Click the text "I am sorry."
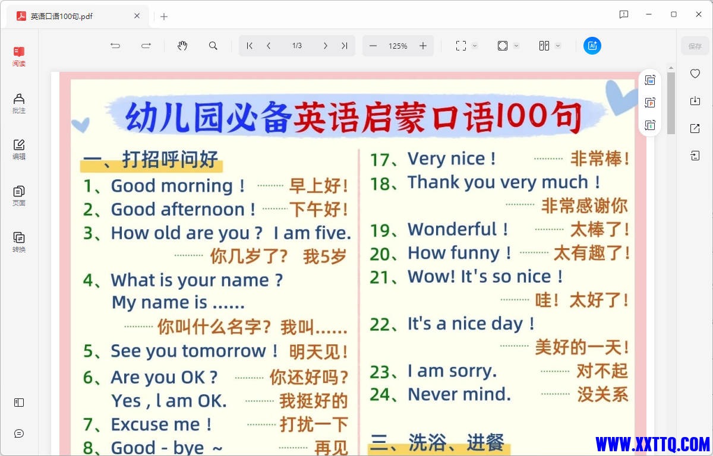This screenshot has width=713, height=456. click(452, 371)
